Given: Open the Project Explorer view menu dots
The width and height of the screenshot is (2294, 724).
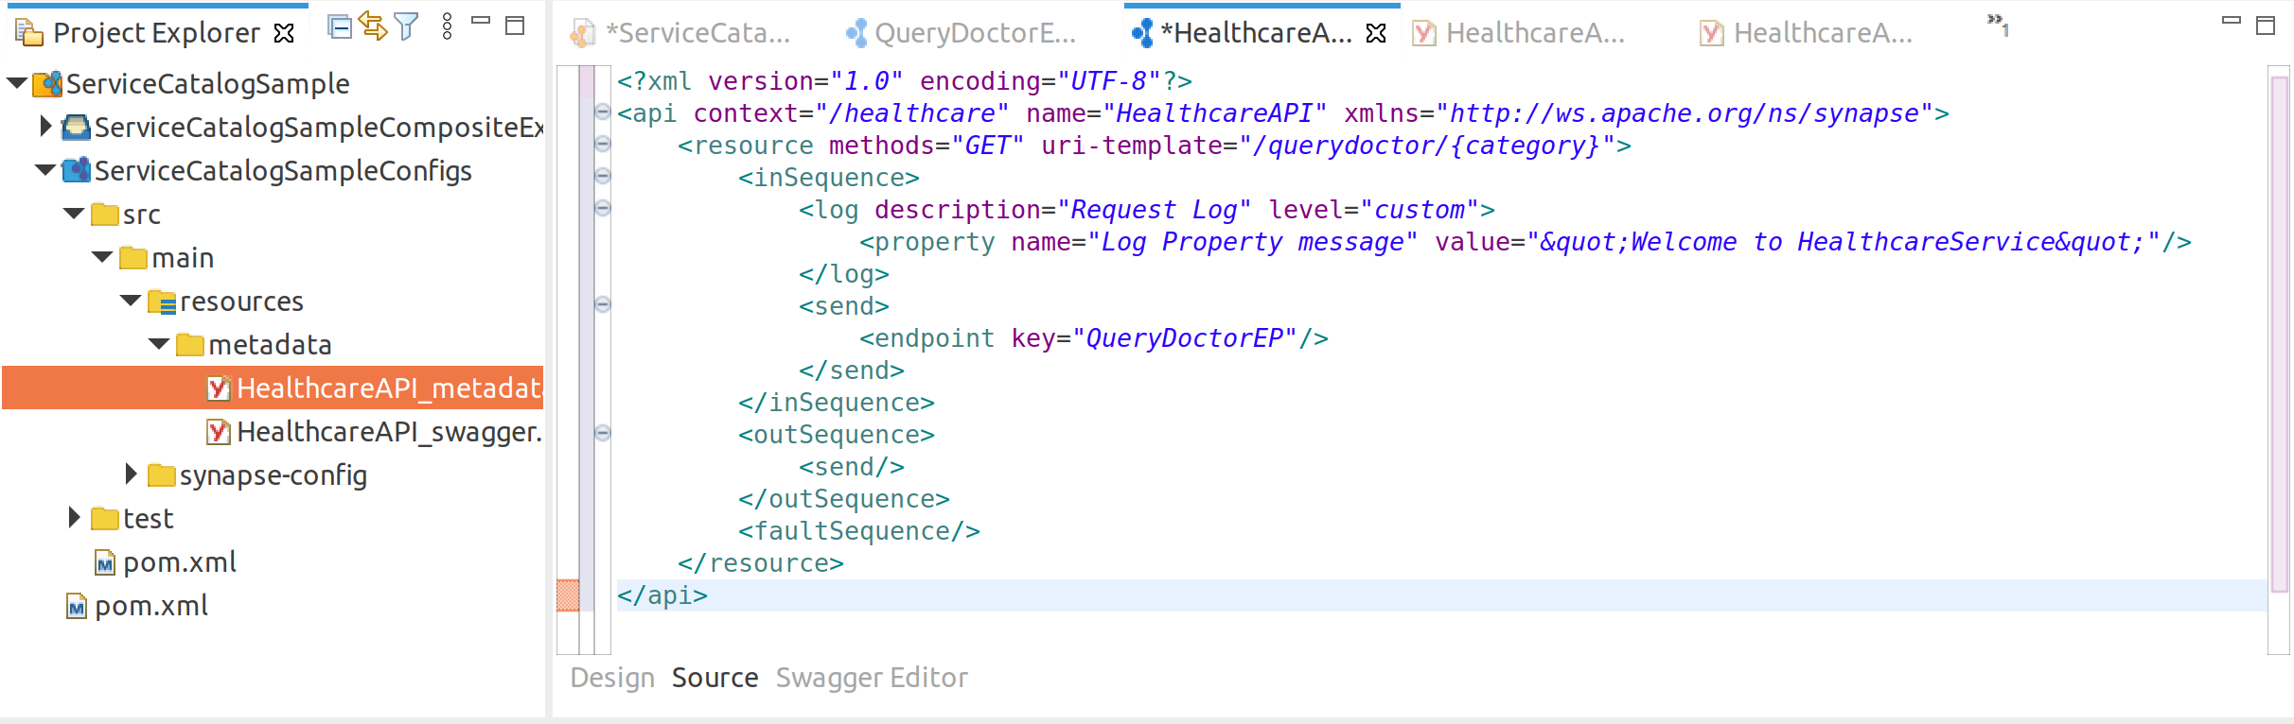Looking at the screenshot, I should coord(448,26).
